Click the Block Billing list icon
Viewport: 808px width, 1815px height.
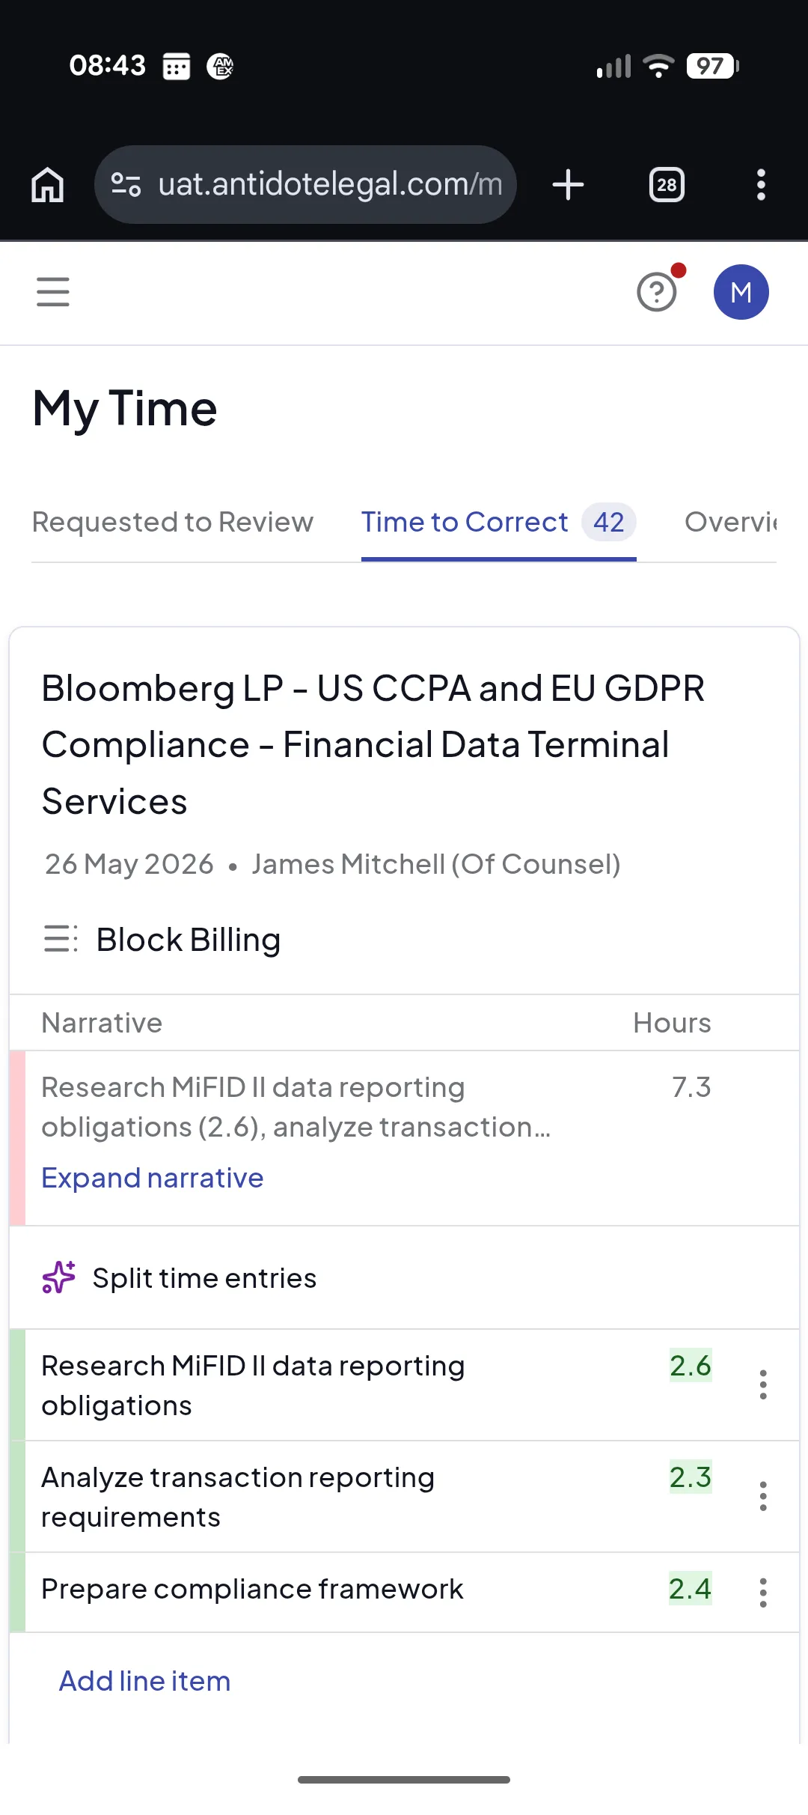click(61, 939)
